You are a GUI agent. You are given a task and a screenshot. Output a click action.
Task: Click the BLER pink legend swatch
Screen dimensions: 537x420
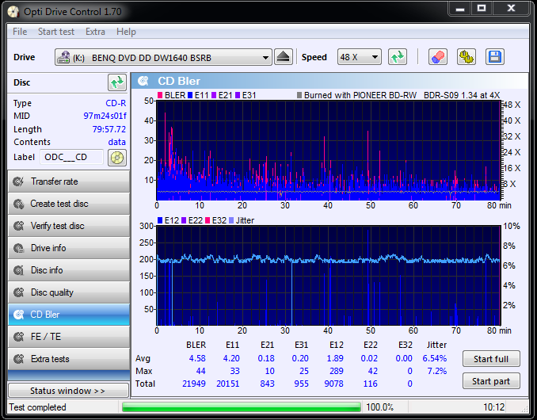(x=160, y=95)
